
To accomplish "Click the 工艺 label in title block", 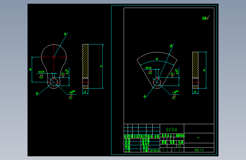I will pos(127,150).
